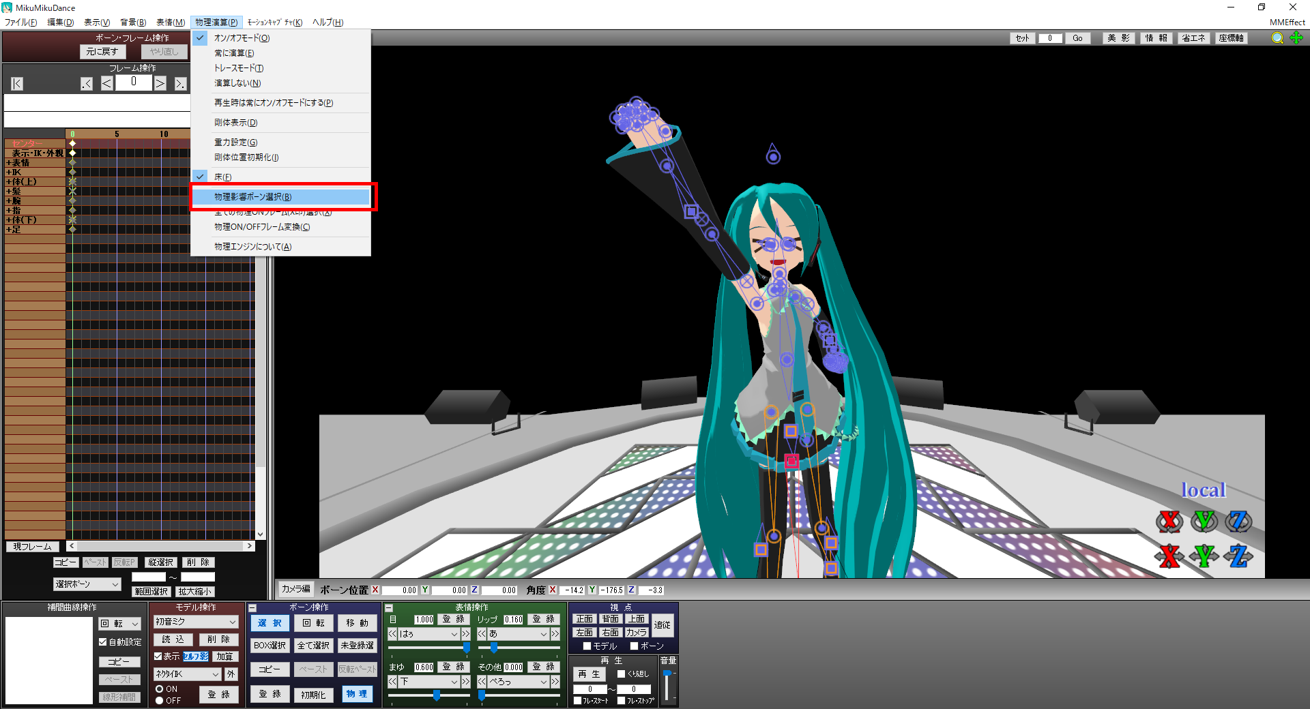Image resolution: width=1310 pixels, height=709 pixels.
Task: Enable the モデル view-follow checkbox
Action: (587, 646)
